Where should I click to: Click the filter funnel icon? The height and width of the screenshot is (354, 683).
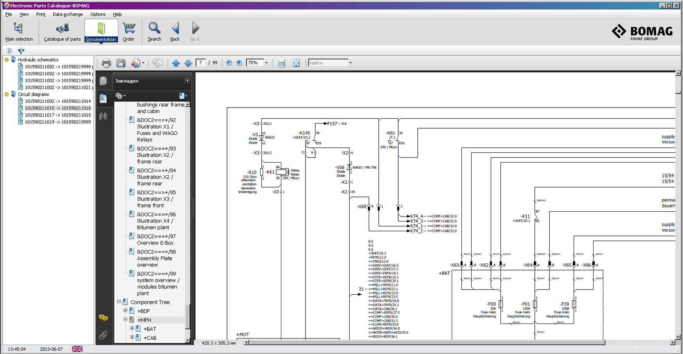tap(21, 51)
